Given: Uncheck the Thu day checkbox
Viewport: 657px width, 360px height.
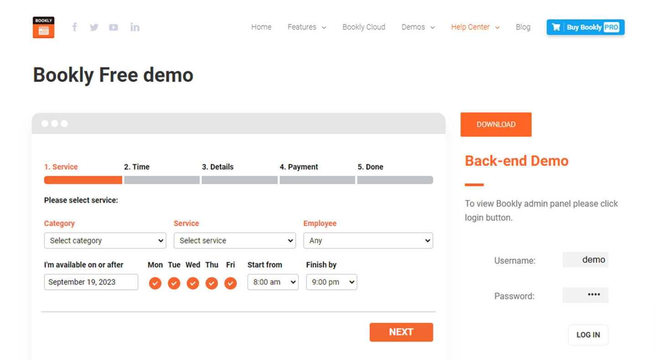Looking at the screenshot, I should coord(212,283).
